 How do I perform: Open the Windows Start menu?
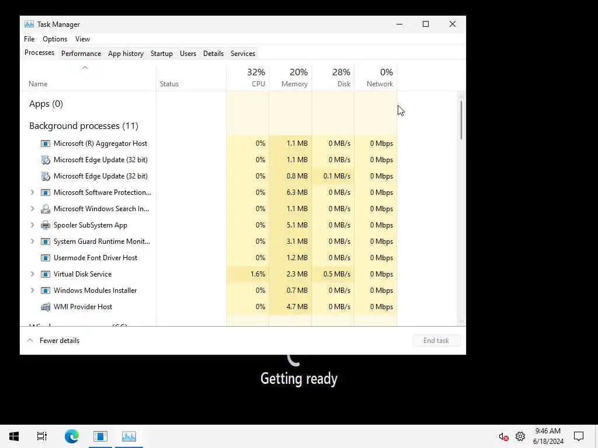click(x=14, y=436)
